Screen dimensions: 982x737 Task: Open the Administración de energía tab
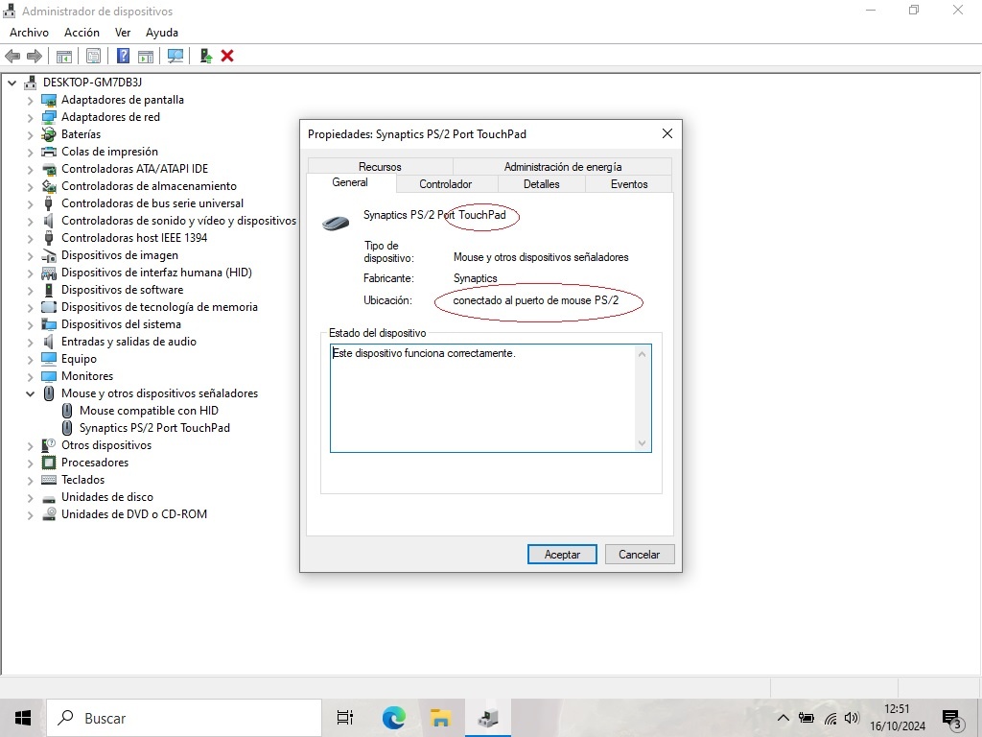coord(562,167)
